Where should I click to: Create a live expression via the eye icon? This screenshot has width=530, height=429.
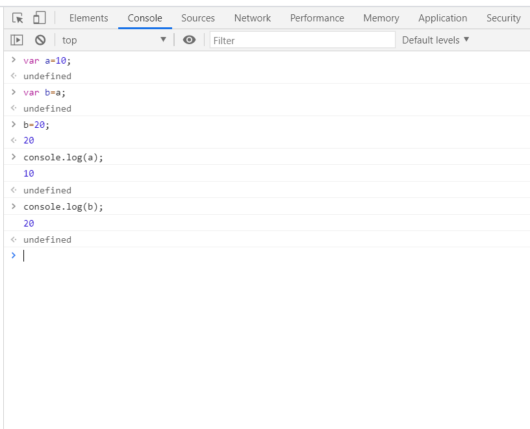189,40
